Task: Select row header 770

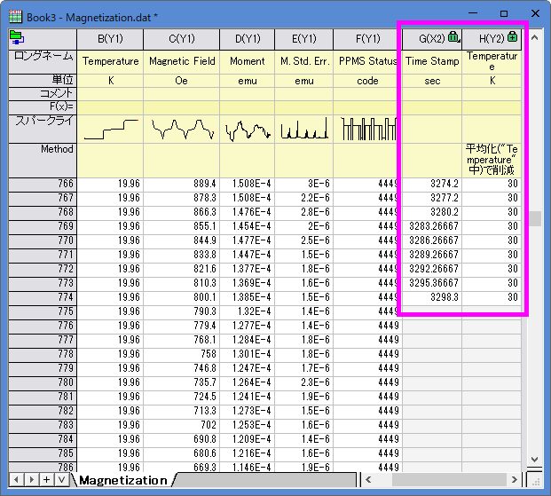Action: tap(43, 240)
